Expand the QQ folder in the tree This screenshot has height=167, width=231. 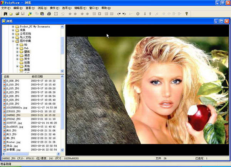[x=18, y=45]
